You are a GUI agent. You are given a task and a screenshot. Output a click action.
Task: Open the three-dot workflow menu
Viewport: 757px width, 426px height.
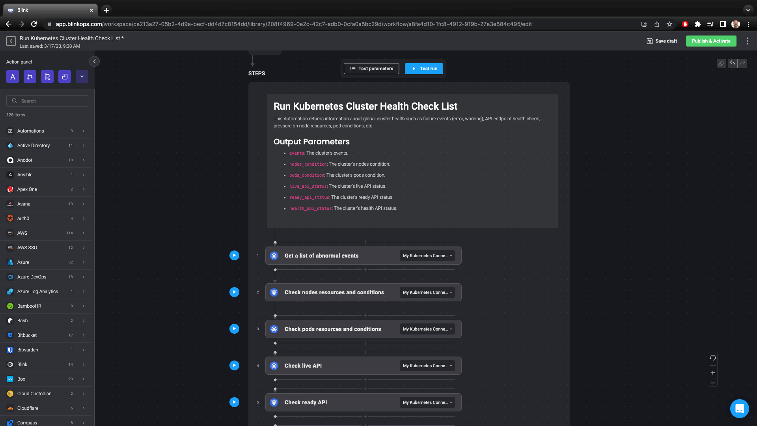click(748, 41)
